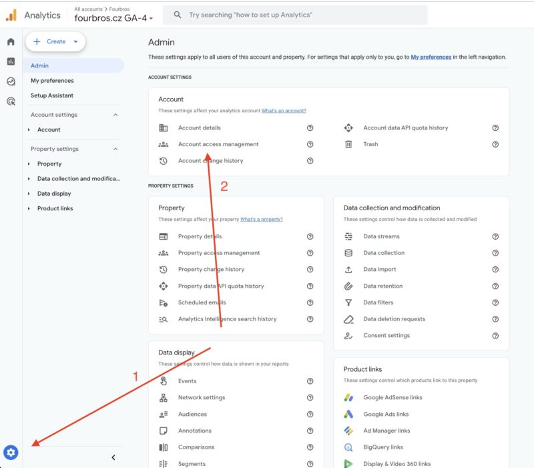The image size is (534, 468).
Task: Expand the Data display tree item
Action: pos(29,194)
